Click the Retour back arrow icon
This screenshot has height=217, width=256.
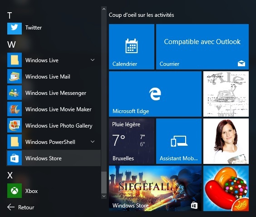[x=11, y=207]
